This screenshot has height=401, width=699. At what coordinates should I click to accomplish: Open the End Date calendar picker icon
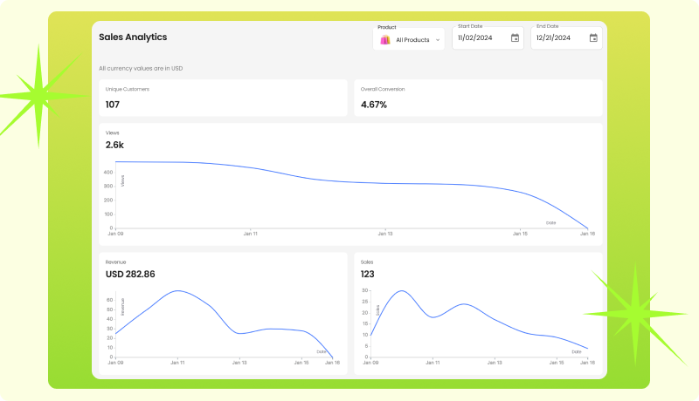click(x=593, y=38)
